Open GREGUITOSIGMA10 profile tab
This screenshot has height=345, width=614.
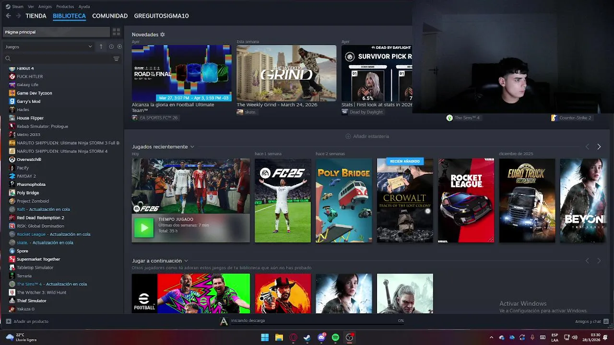(x=161, y=16)
